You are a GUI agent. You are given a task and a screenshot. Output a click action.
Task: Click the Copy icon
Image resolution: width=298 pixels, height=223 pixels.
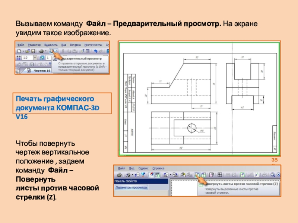pos(69,51)
